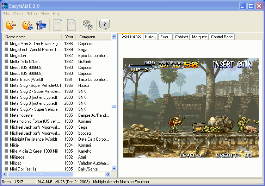Click the M.A.M.E. v0.78 status bar text
The height and width of the screenshot is (186, 265).
point(93,182)
